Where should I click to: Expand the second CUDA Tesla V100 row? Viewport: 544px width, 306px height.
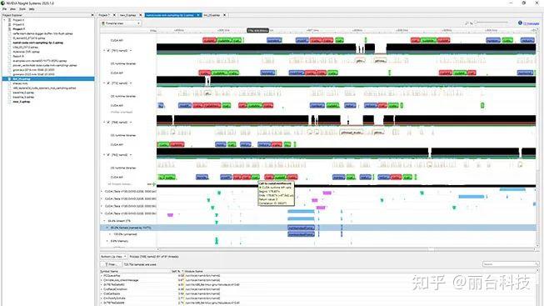pyautogui.click(x=102, y=198)
